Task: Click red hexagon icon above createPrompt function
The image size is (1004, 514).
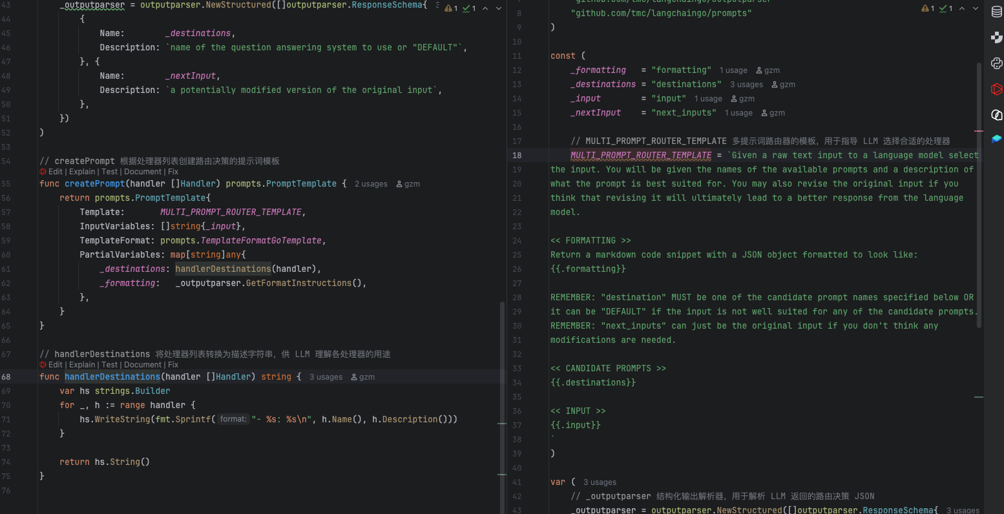Action: pyautogui.click(x=43, y=172)
